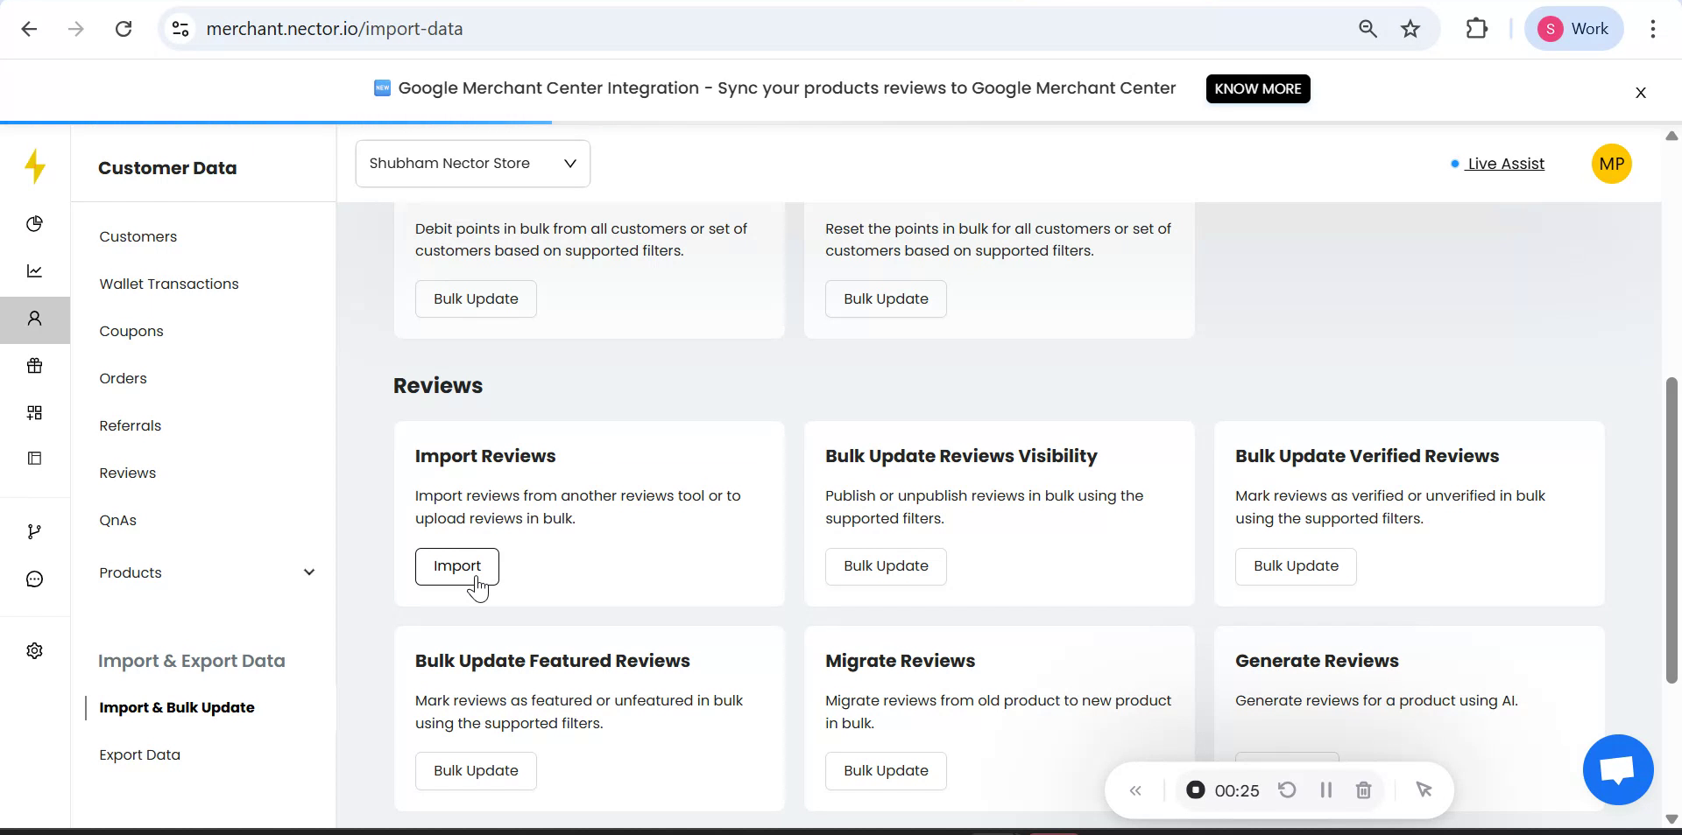The image size is (1682, 835).
Task: Go to Wallet Transactions in sidebar
Action: point(169,284)
